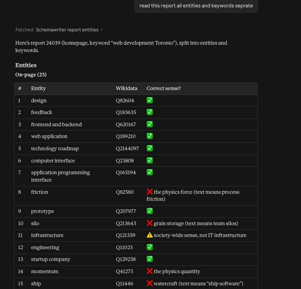Click the red cross in the ship row
This screenshot has height=289, width=301.
(x=150, y=283)
